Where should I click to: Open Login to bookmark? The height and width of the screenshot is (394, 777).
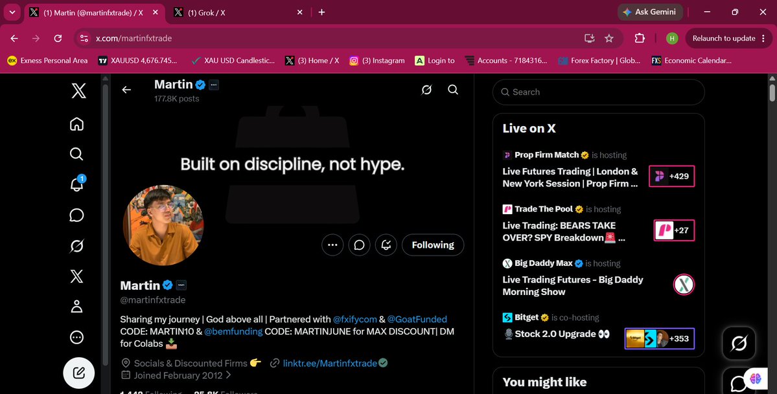435,61
